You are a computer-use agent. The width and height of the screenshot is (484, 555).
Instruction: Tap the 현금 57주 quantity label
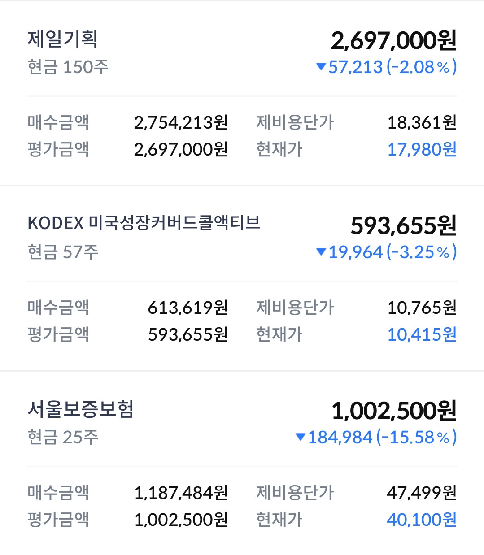63,252
